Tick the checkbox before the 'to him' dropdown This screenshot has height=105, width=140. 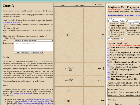click(x=128, y=23)
